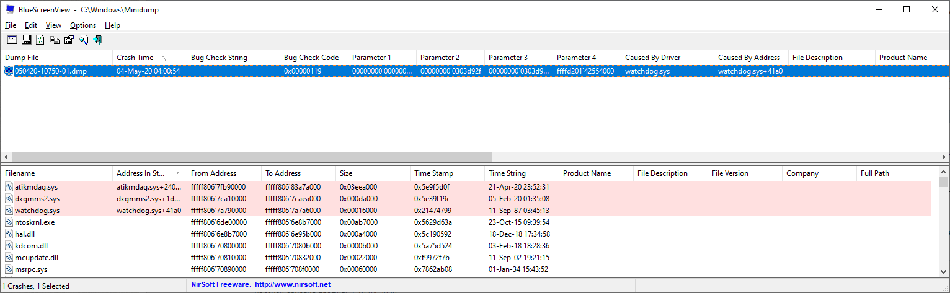Refresh the crash list via toolbar icon
950x293 pixels.
coord(40,40)
